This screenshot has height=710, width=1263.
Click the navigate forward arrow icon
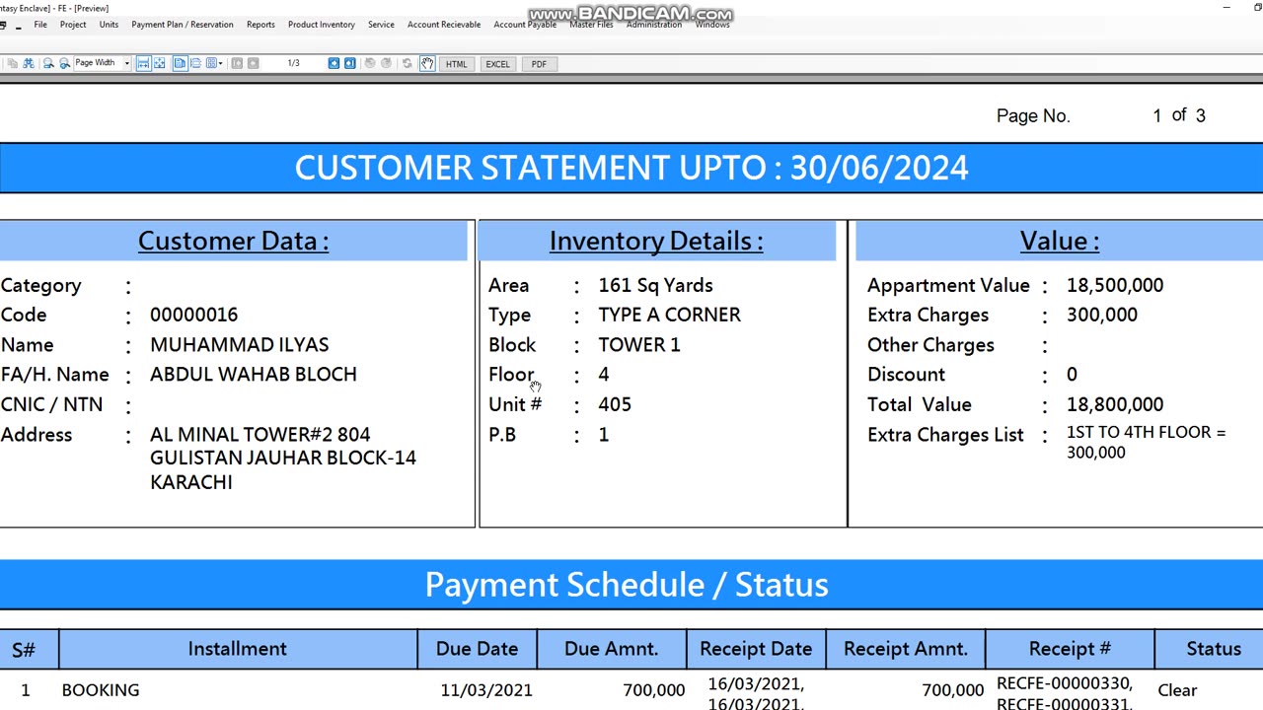tap(386, 63)
